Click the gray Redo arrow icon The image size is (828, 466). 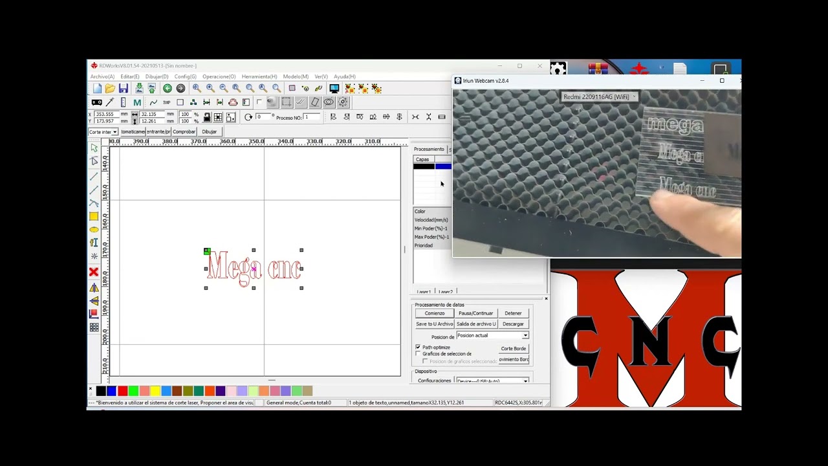[x=180, y=89]
